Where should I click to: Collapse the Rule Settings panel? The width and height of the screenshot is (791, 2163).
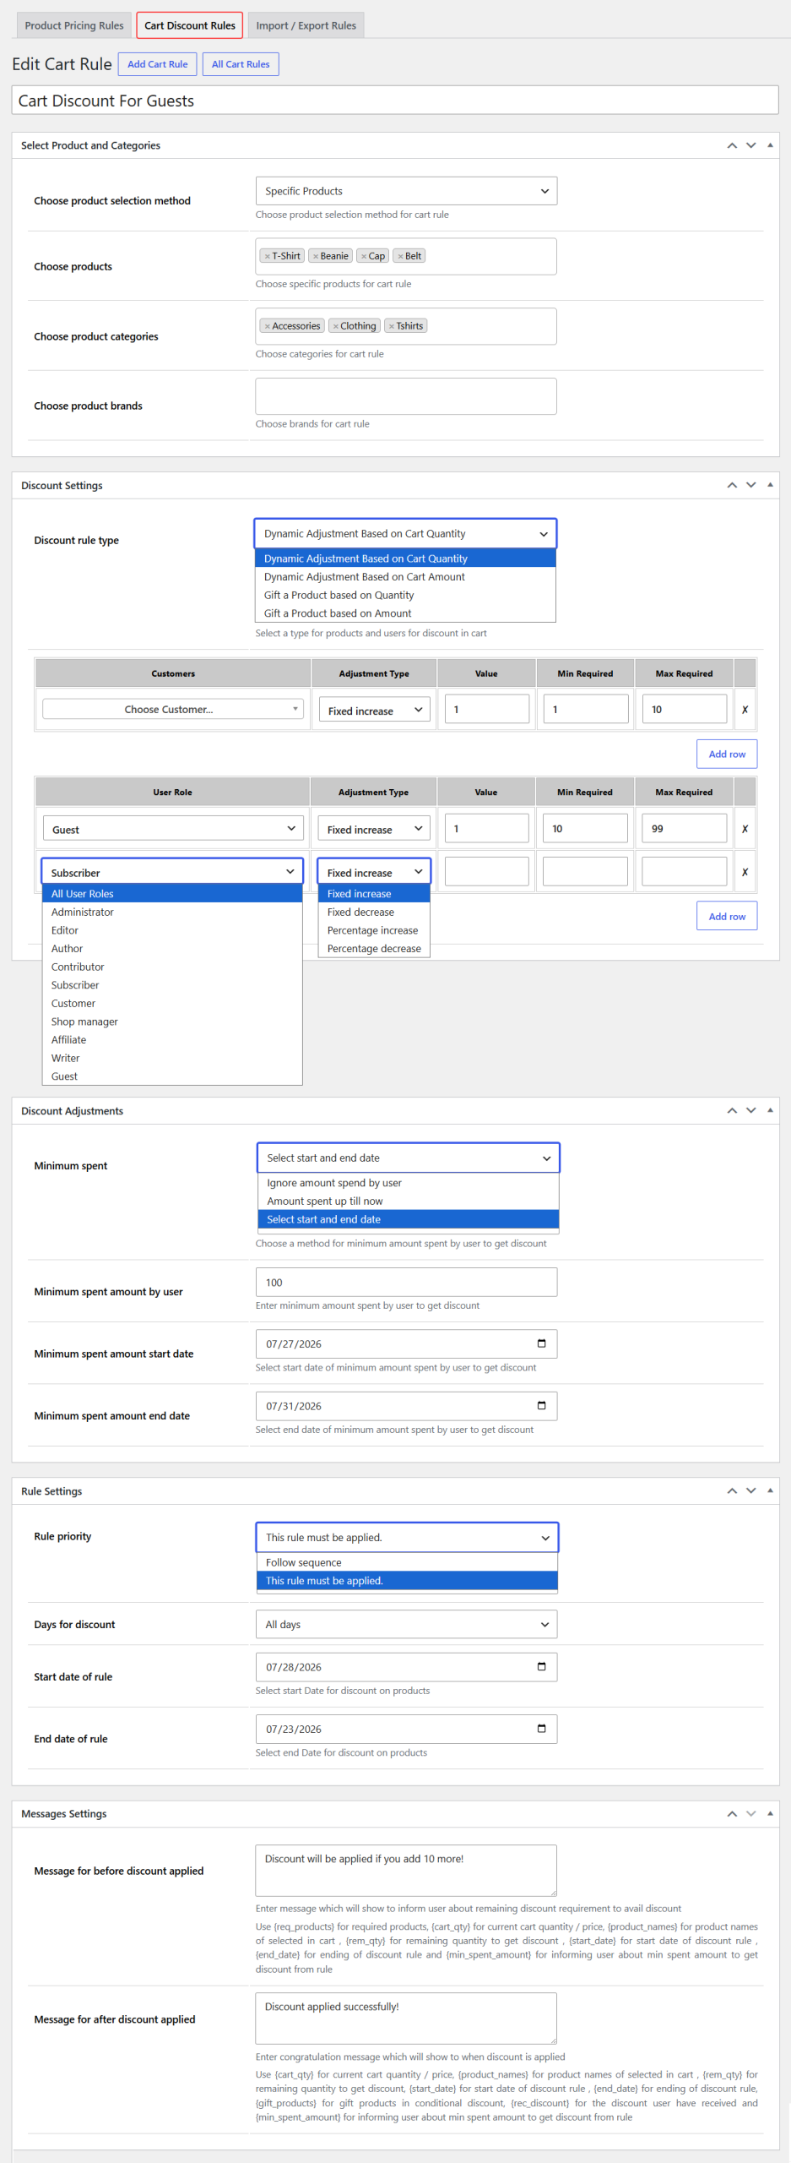pos(770,1490)
